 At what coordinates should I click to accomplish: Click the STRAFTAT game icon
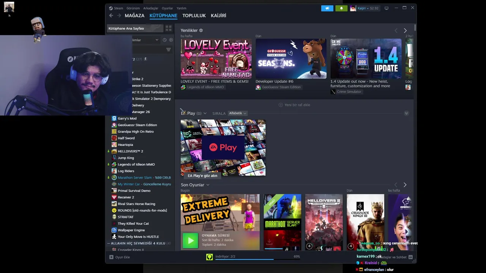tap(114, 217)
